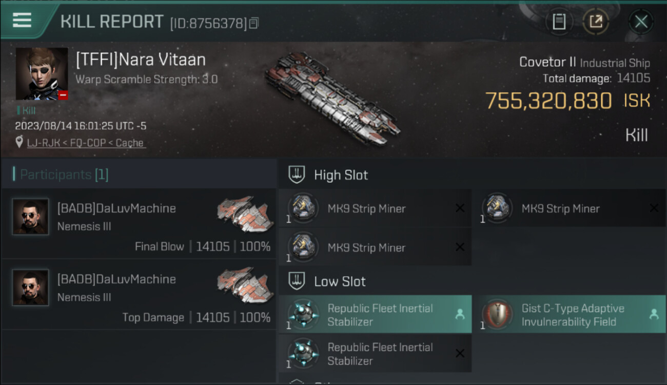Click Gist C-Type Adaptive Invulnerability Field icon

coord(496,314)
